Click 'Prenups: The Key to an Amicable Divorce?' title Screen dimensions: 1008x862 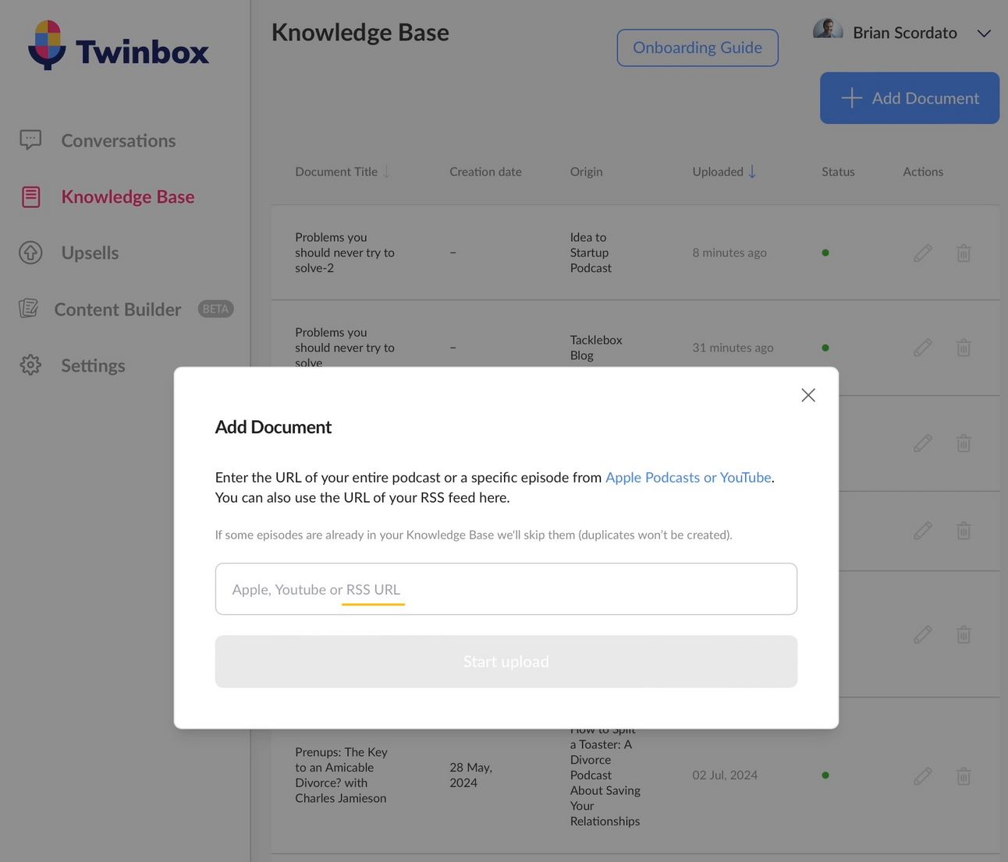click(x=341, y=775)
